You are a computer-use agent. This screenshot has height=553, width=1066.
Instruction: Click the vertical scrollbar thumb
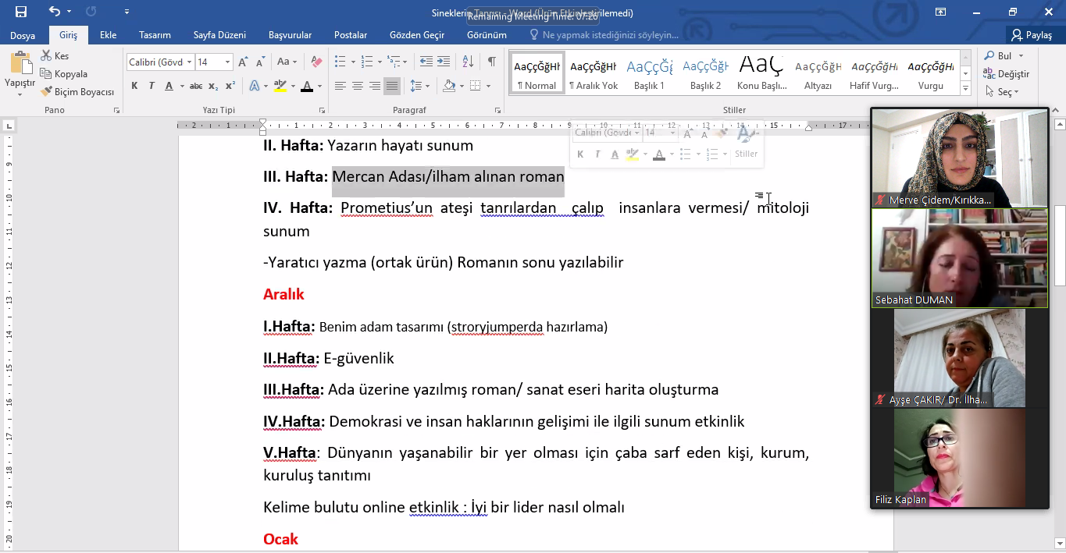pyautogui.click(x=1060, y=246)
